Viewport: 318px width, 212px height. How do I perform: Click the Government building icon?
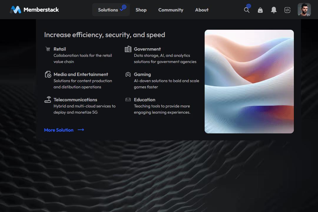(128, 49)
